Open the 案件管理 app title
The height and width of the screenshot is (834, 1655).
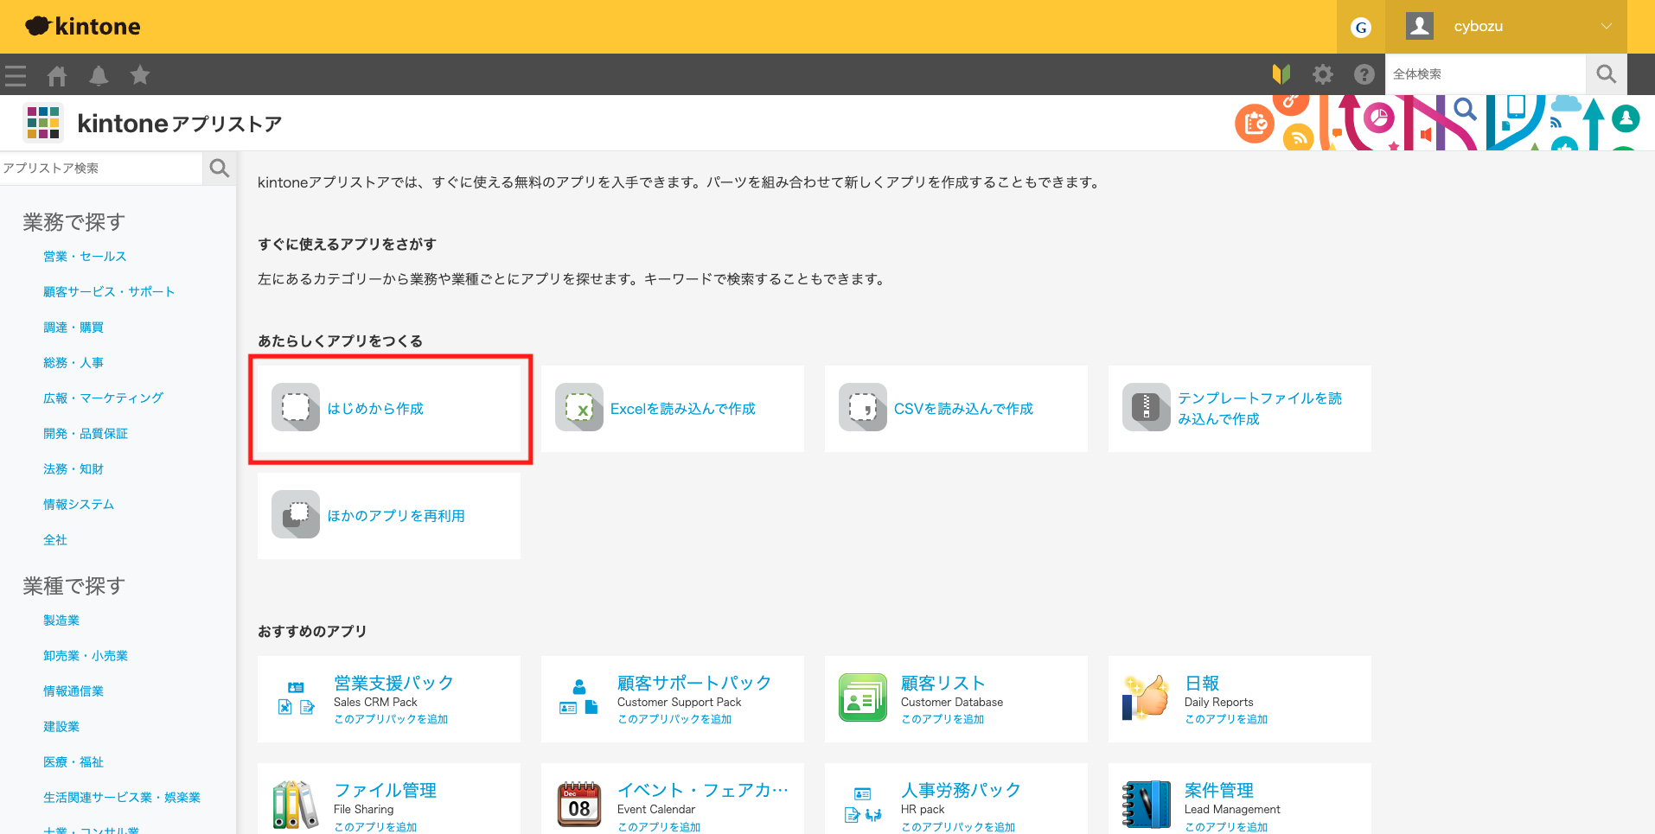1219,790
